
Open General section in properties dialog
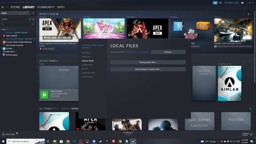86,53
